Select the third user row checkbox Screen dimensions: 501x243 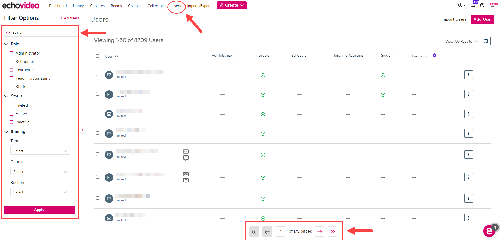pyautogui.click(x=98, y=113)
